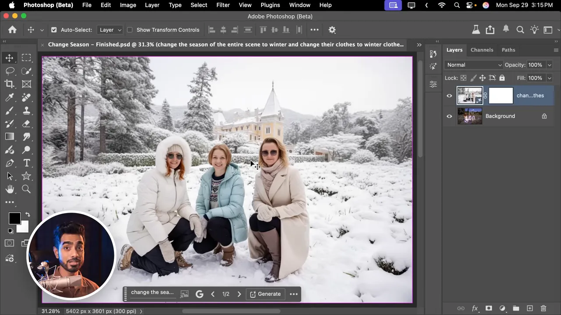Click the black foreground color swatch
Viewport: 561px width, 315px height.
pyautogui.click(x=14, y=218)
